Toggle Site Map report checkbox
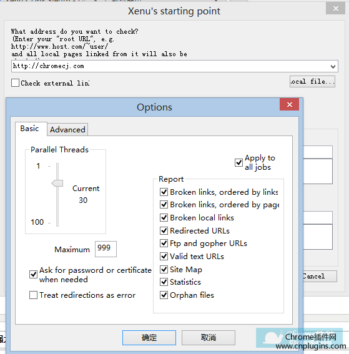Screen dimensions: 349x354 (164, 269)
